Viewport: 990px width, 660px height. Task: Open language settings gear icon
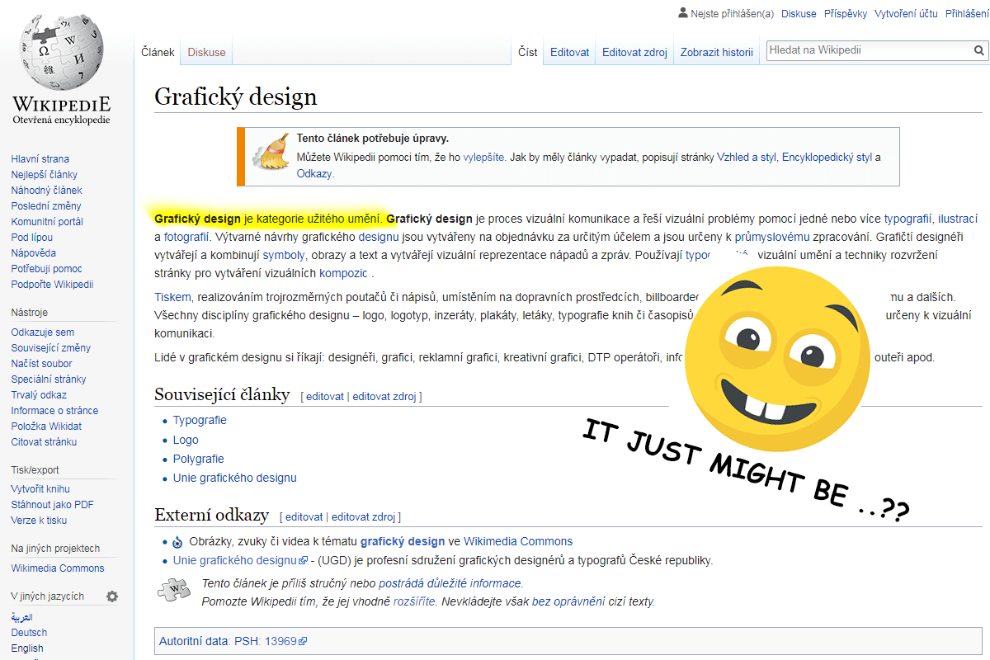pyautogui.click(x=112, y=596)
